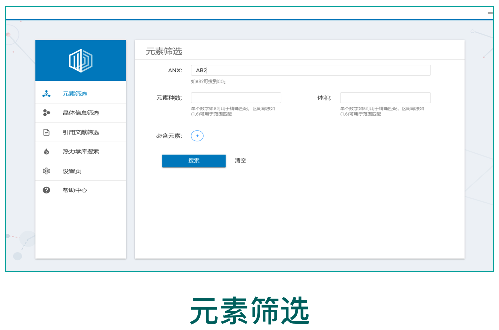Screen dimensions: 499x330
Task: Add a required element with the plus button
Action: pyautogui.click(x=197, y=136)
